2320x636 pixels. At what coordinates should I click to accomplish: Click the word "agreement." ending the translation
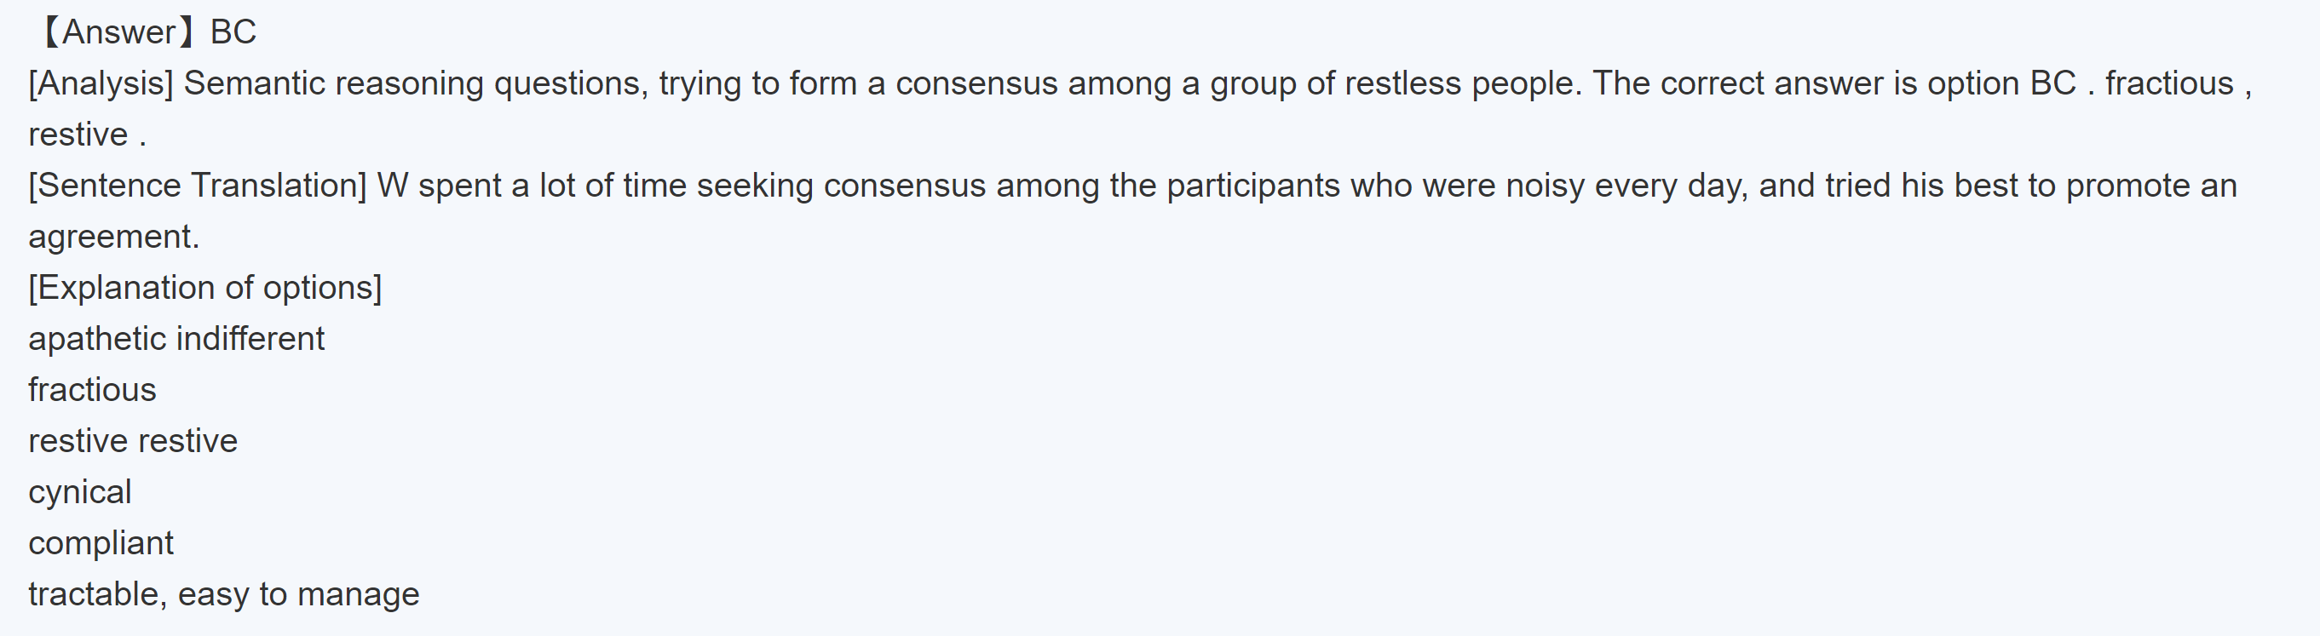113,237
